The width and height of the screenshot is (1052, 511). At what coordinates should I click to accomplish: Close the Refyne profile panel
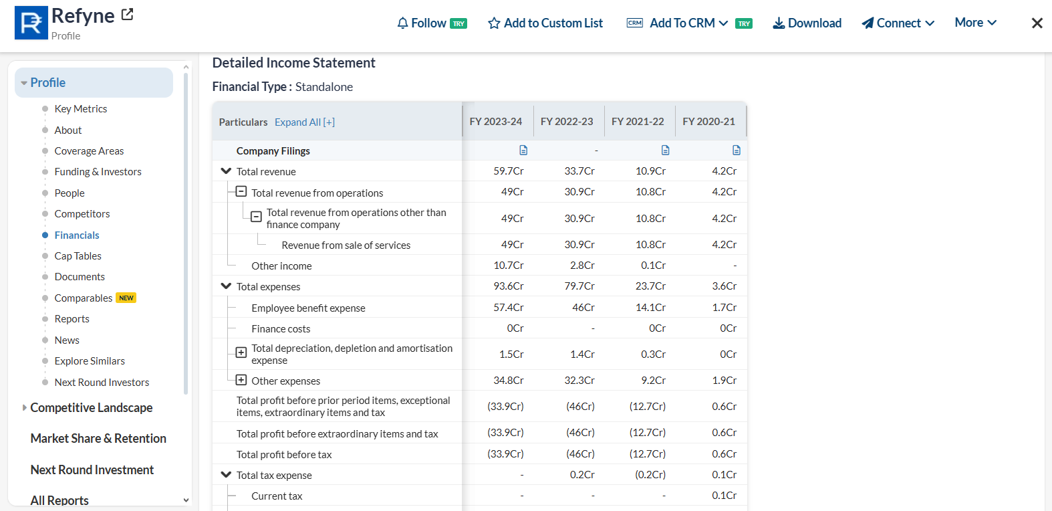(1037, 23)
